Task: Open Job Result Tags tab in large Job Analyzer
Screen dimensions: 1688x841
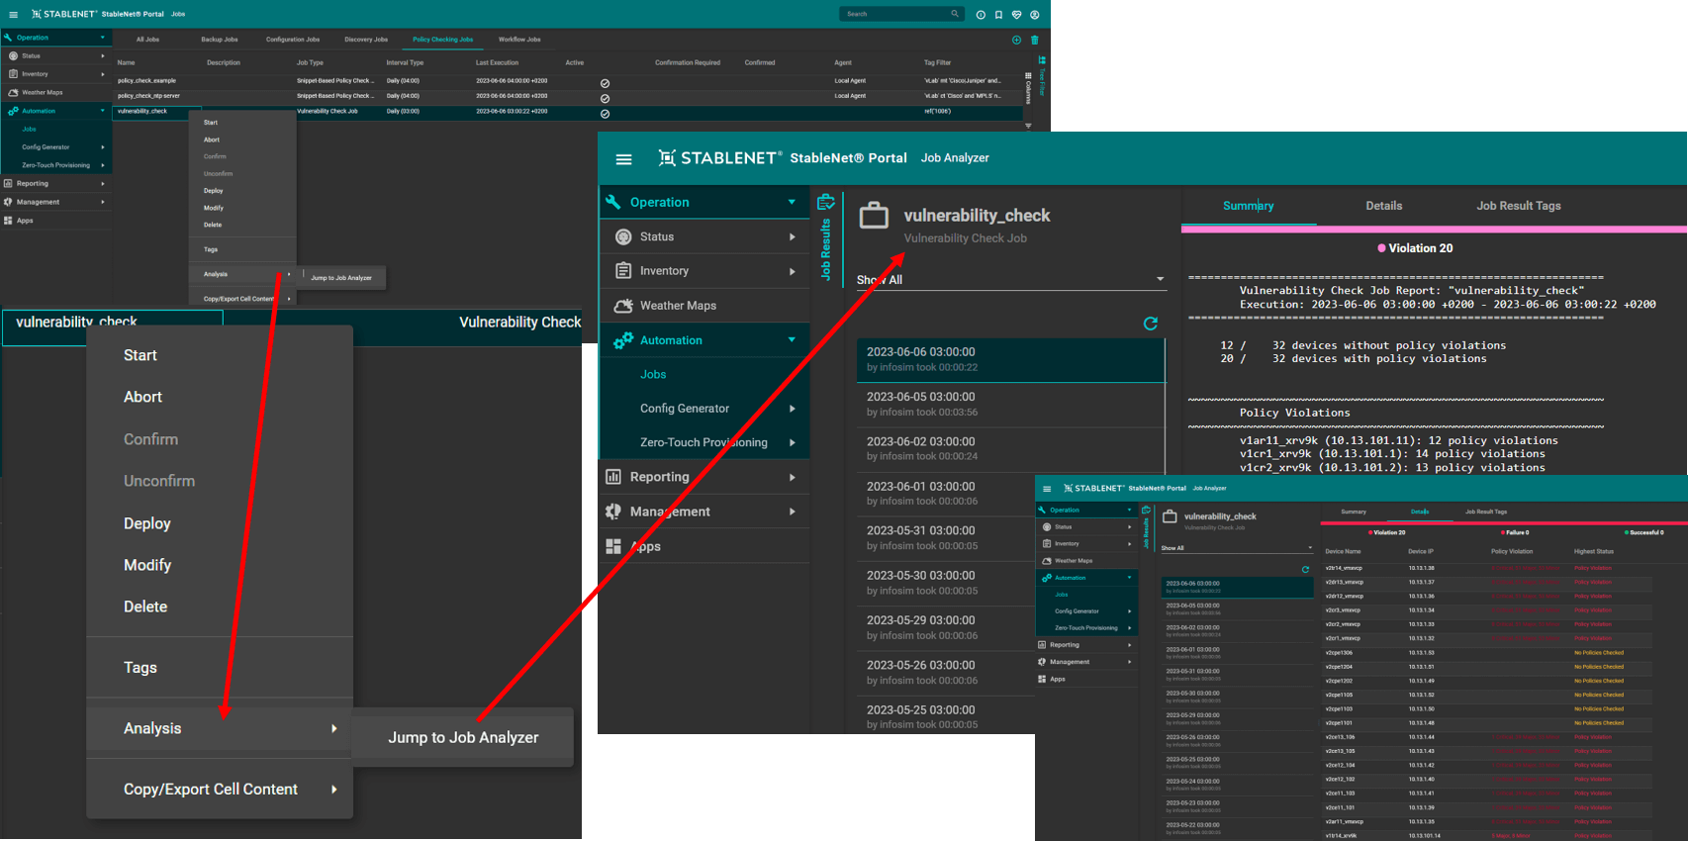Action: [1518, 206]
